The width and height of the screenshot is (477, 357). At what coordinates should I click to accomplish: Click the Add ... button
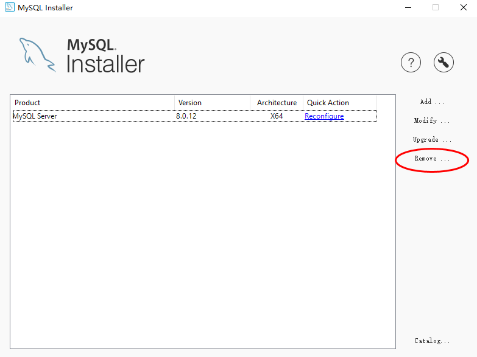[x=432, y=102]
